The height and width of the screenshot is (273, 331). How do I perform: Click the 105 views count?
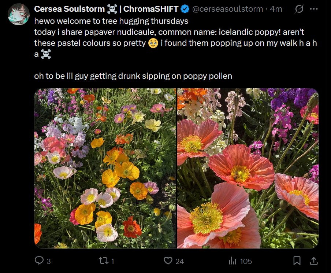pyautogui.click(x=246, y=261)
